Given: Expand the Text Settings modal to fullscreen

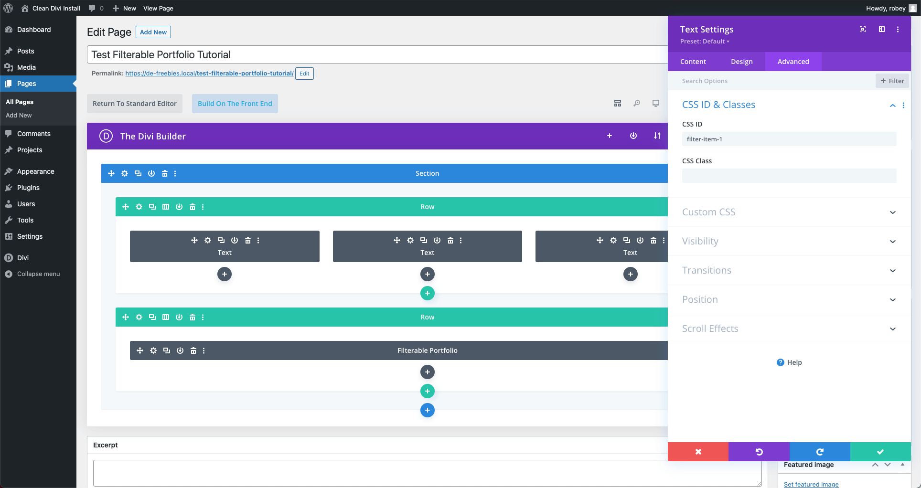Looking at the screenshot, I should click(863, 29).
